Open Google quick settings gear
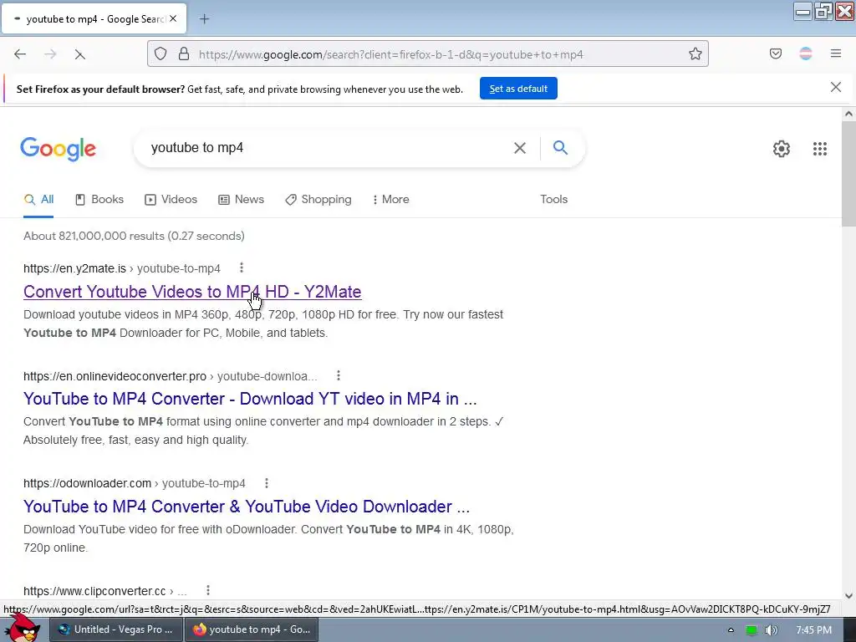The image size is (856, 642). click(782, 149)
